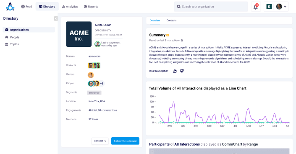Change the Range grouping selector
This screenshot has height=154, width=296.
(253, 144)
